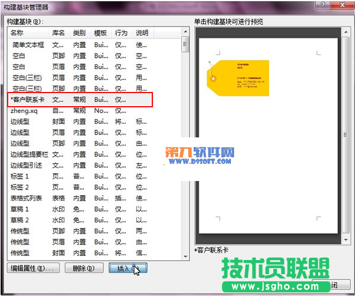Click the preview pane scrollbar thumb
Screen dimensions: 356x296
tap(346, 134)
